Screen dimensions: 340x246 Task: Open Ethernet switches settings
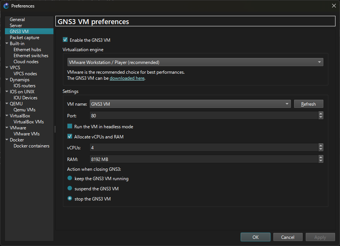point(31,56)
